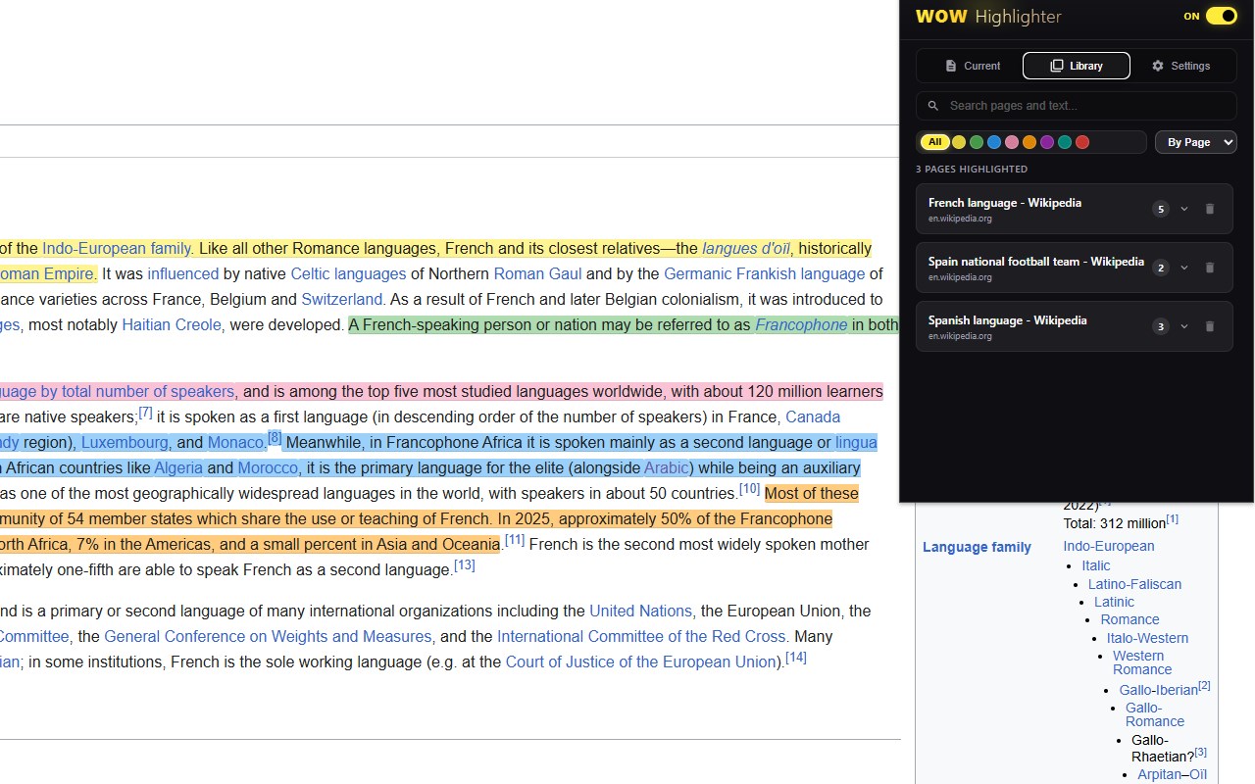Open the Switzerland link
Image resolution: width=1255 pixels, height=784 pixels.
tap(342, 300)
